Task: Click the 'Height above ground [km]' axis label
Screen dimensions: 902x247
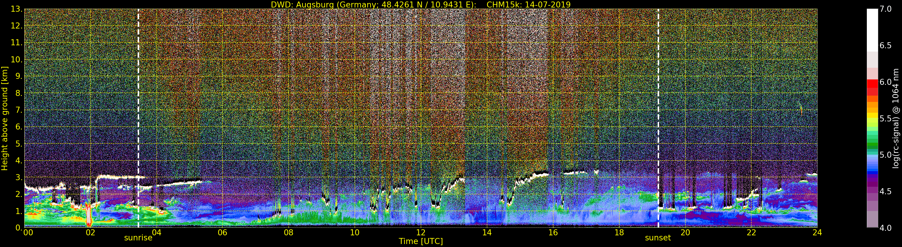Action: (x=5, y=118)
